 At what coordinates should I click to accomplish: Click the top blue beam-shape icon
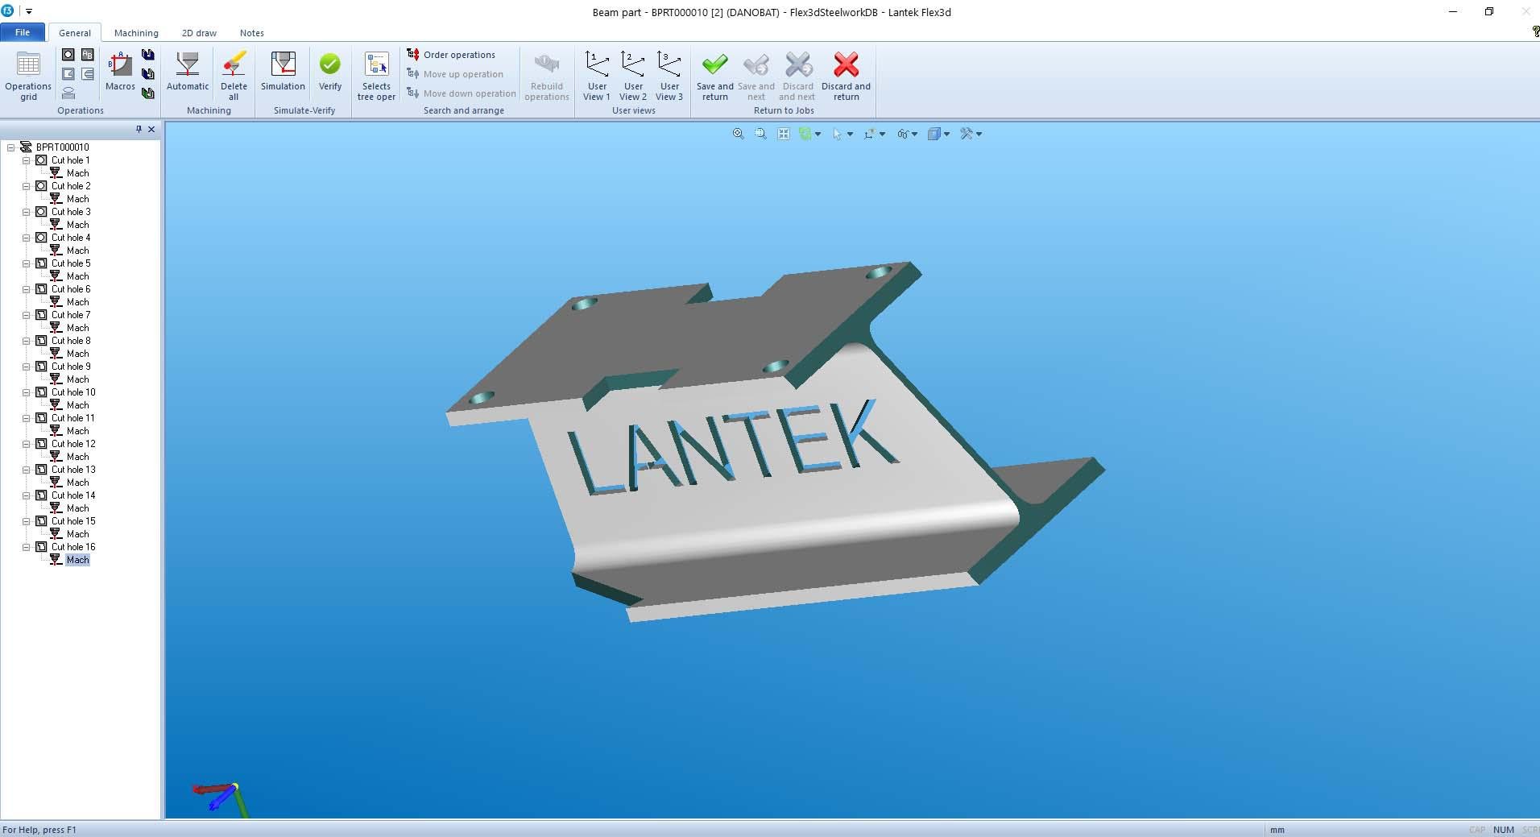click(148, 55)
